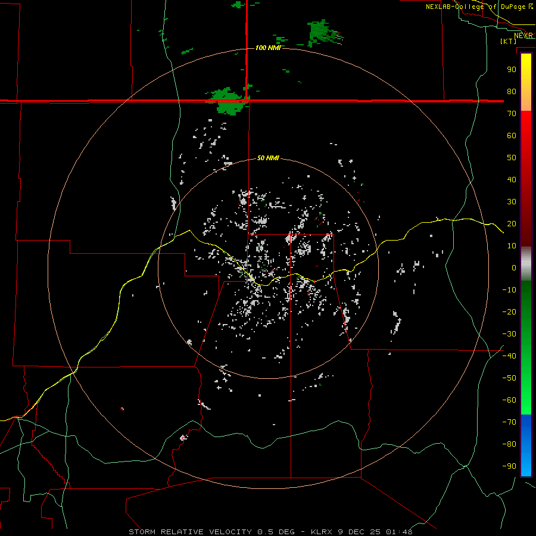Click the 50 knot label on color scale
Image resolution: width=536 pixels, height=536 pixels.
512,158
